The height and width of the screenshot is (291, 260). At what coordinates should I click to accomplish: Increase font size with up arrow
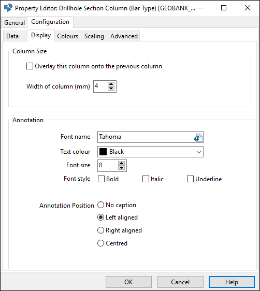click(121, 163)
